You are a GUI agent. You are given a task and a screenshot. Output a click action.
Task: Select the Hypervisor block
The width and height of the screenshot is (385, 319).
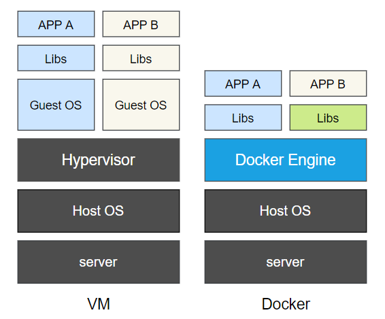point(99,160)
